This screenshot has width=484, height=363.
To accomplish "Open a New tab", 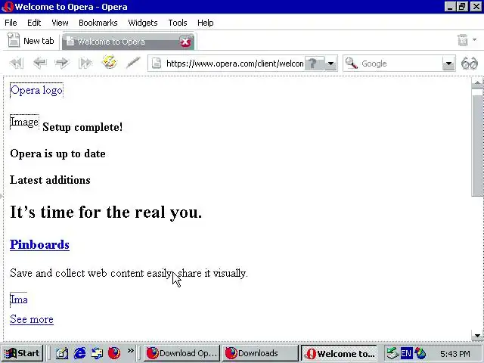I will click(x=31, y=41).
